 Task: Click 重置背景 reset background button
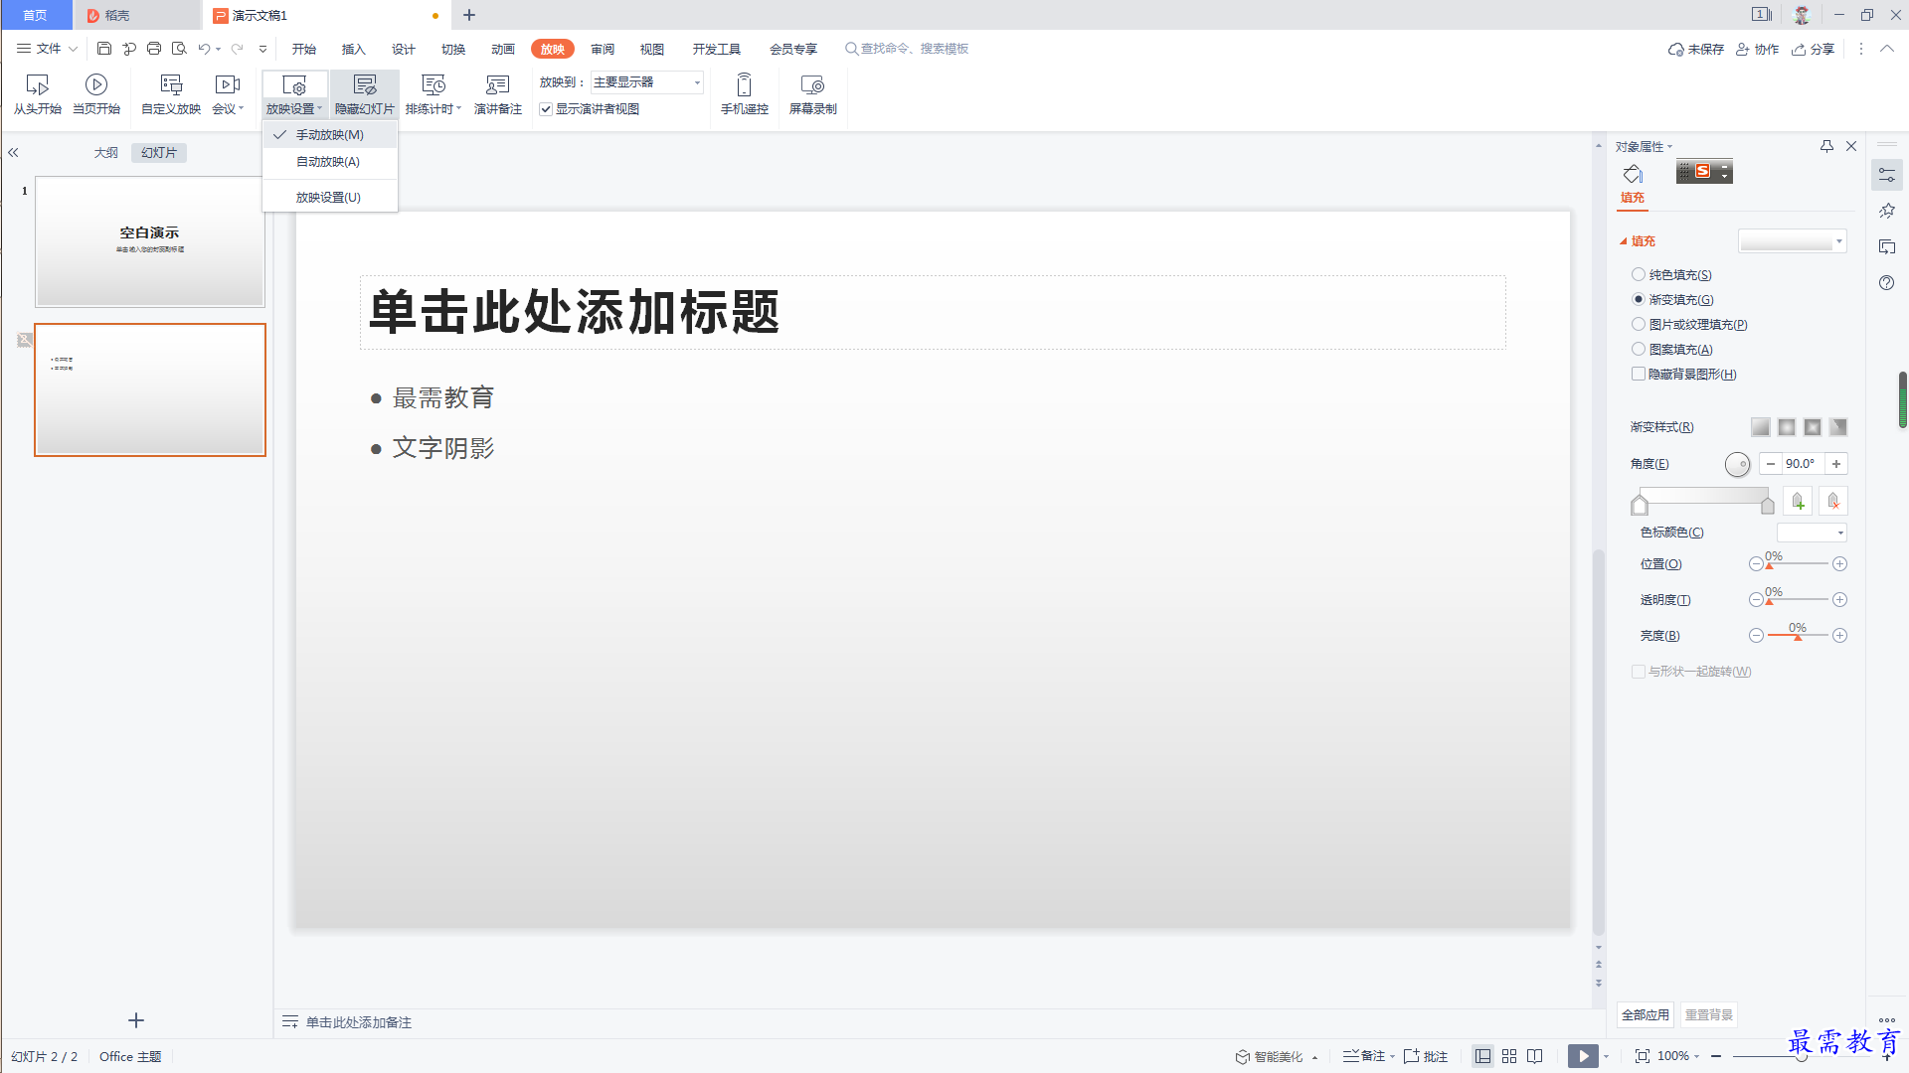tap(1709, 1014)
